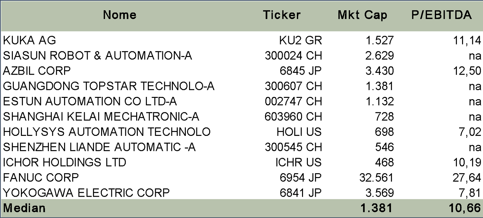483x218 pixels.
Task: Select the median market cap 1.381 in footer
Action: (x=377, y=208)
